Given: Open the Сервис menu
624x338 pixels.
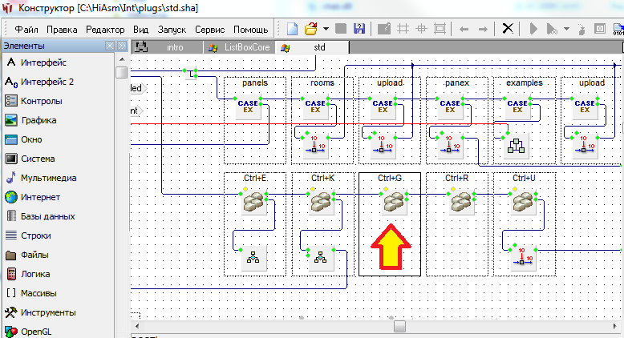Looking at the screenshot, I should (209, 29).
